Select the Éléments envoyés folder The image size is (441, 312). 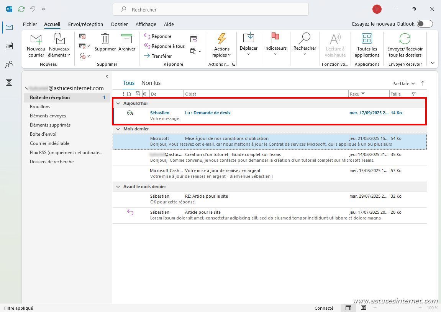48,116
